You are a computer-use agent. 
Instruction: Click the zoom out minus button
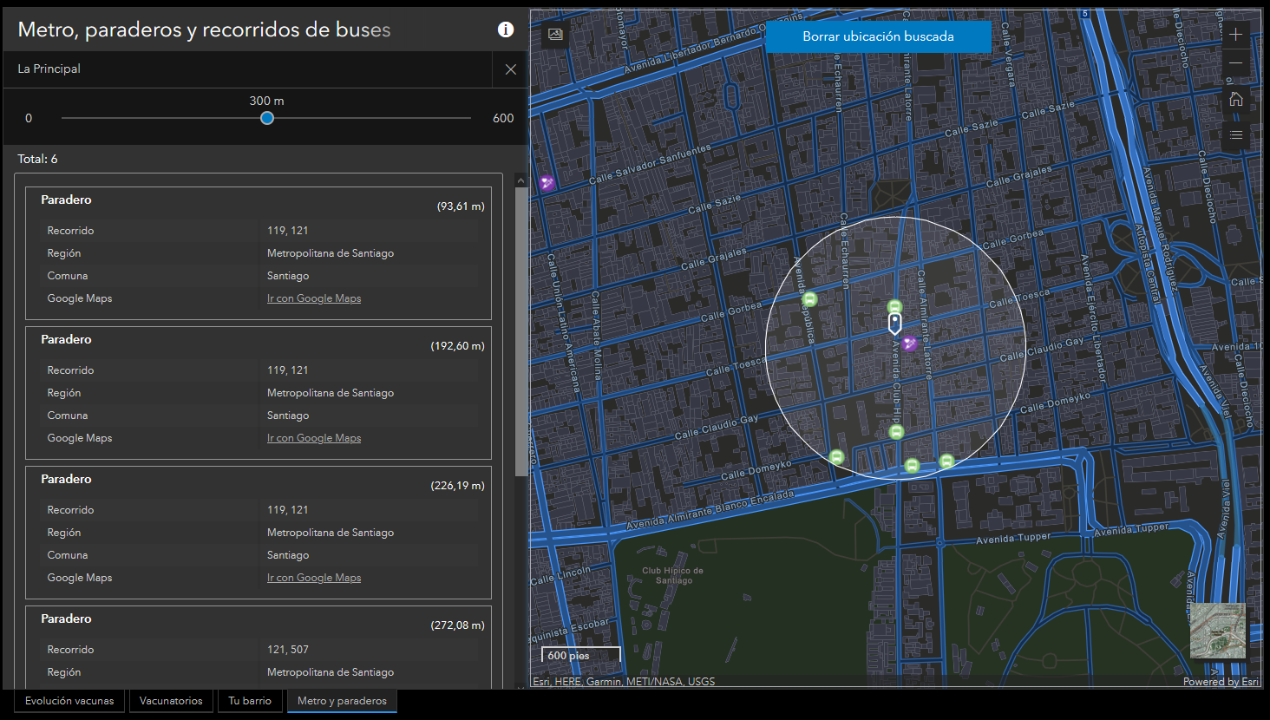coord(1236,63)
